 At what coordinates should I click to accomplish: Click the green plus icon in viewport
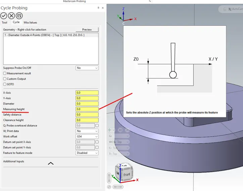tap(109, 130)
